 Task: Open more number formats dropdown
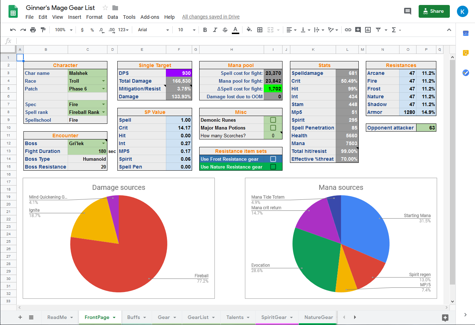click(x=123, y=30)
